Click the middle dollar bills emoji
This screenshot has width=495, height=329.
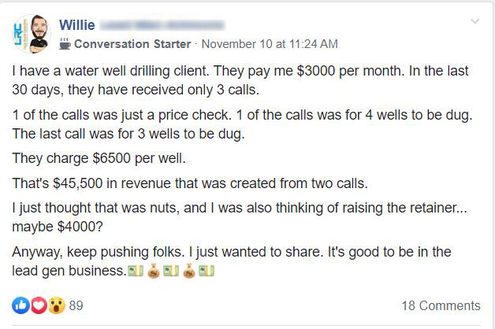(x=171, y=271)
